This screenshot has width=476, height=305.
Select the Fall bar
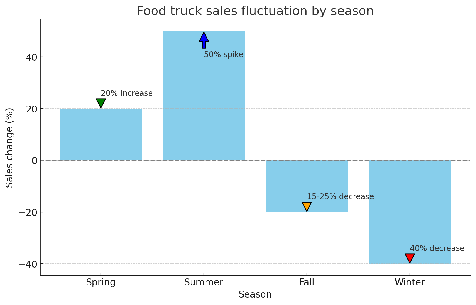307,186
